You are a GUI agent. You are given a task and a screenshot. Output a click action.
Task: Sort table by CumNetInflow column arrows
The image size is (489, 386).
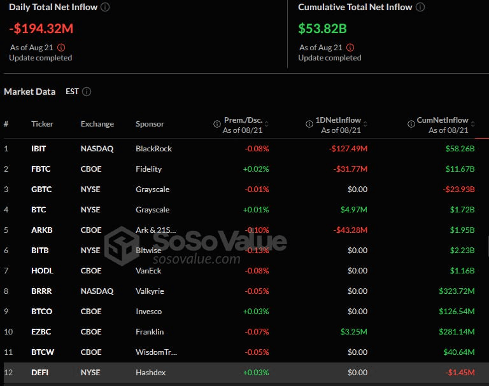pos(473,124)
